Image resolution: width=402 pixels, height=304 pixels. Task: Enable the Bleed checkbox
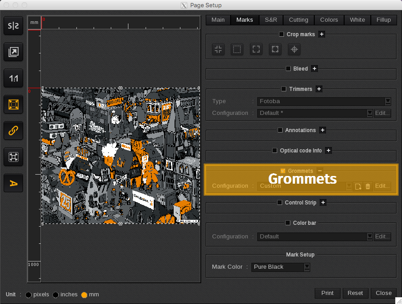point(288,69)
